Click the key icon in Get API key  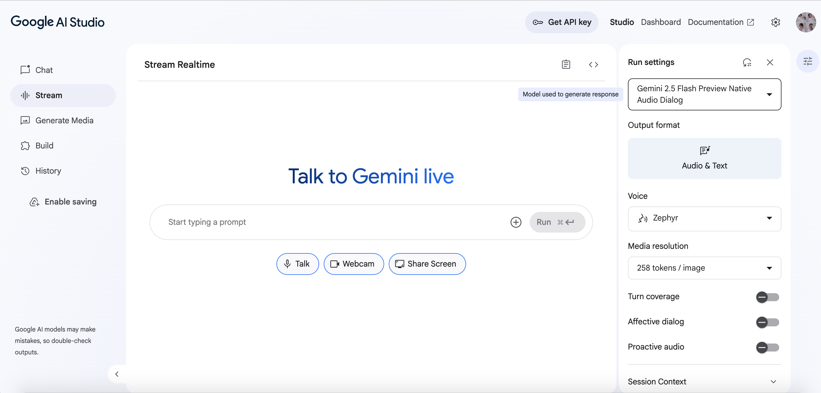[x=538, y=22]
